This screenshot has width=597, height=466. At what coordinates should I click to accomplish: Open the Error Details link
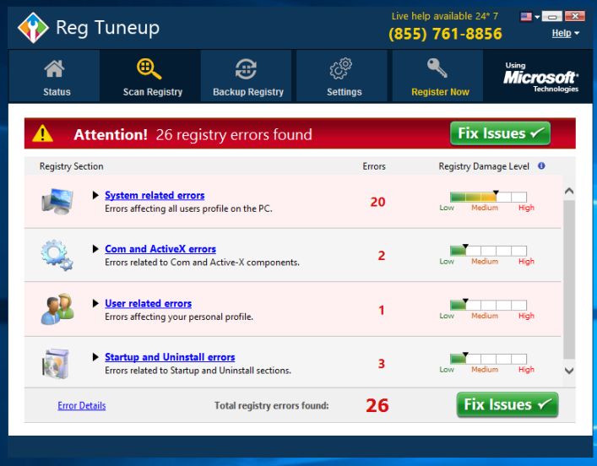point(81,405)
